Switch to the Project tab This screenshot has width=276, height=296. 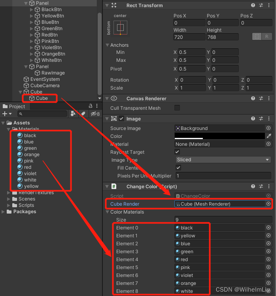[x=15, y=106]
